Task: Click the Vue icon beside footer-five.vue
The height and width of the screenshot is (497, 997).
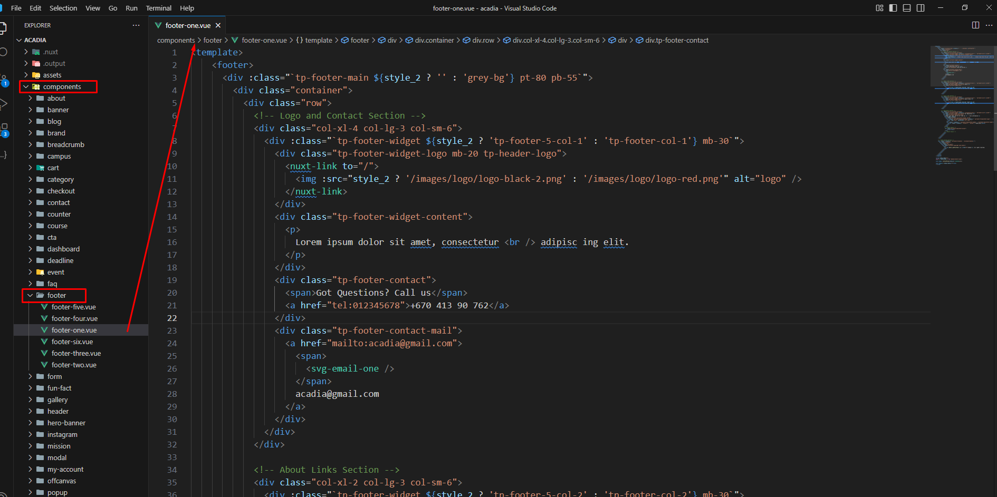Action: [44, 307]
